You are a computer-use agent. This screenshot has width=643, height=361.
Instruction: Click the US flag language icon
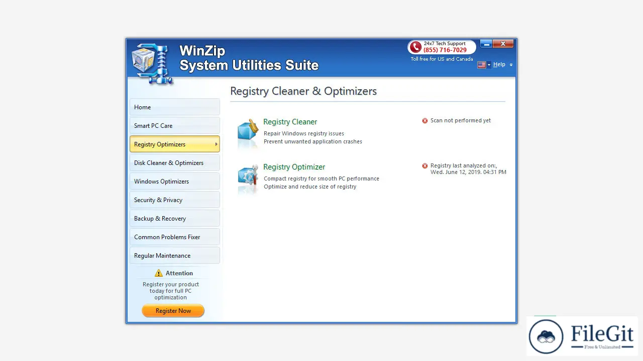[482, 65]
